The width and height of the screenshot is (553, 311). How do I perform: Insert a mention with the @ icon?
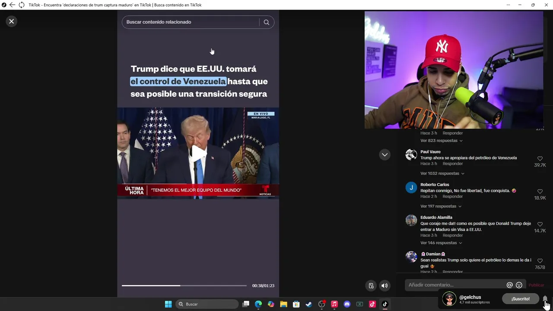pos(510,285)
